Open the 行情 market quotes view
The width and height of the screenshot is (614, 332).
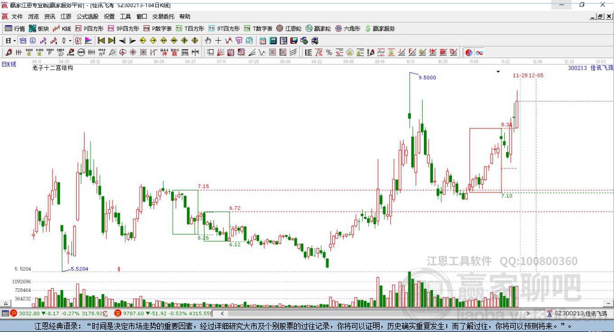(x=14, y=29)
